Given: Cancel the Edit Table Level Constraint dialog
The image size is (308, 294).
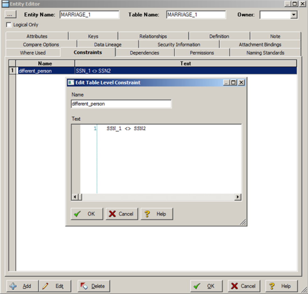Looking at the screenshot, I should click(x=122, y=214).
